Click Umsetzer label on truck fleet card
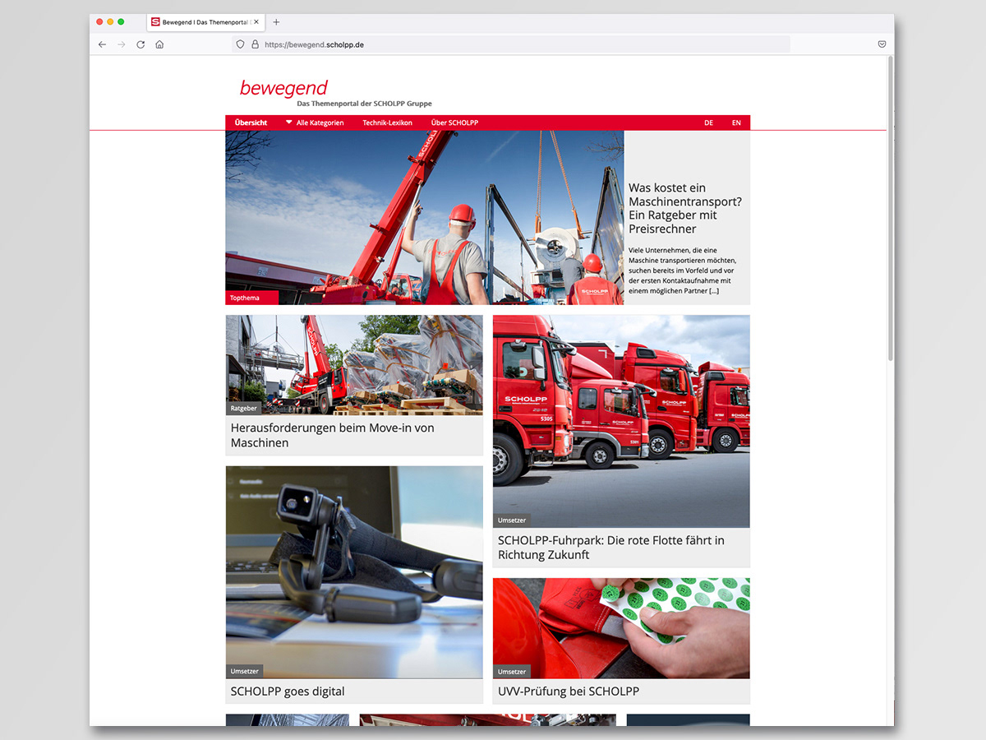This screenshot has width=986, height=740. tap(512, 520)
